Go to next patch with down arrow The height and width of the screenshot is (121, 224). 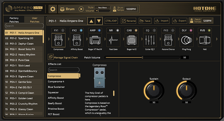(x=99, y=21)
